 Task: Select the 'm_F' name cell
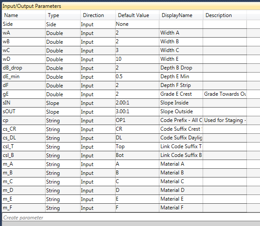(24, 208)
